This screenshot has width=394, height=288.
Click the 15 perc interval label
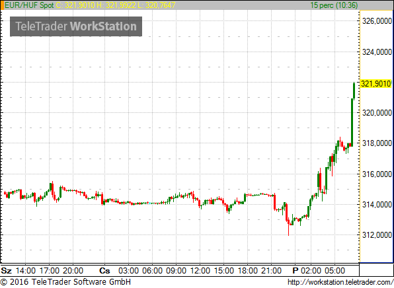pos(334,5)
